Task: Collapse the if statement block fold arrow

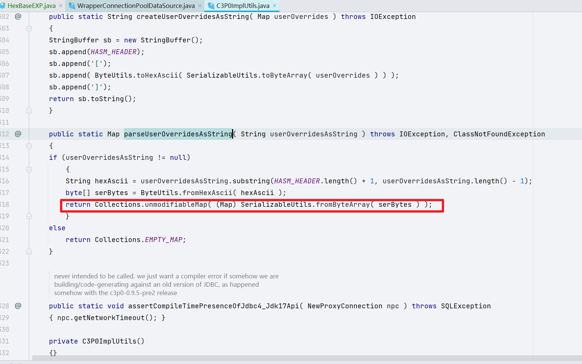Action: tap(28, 169)
